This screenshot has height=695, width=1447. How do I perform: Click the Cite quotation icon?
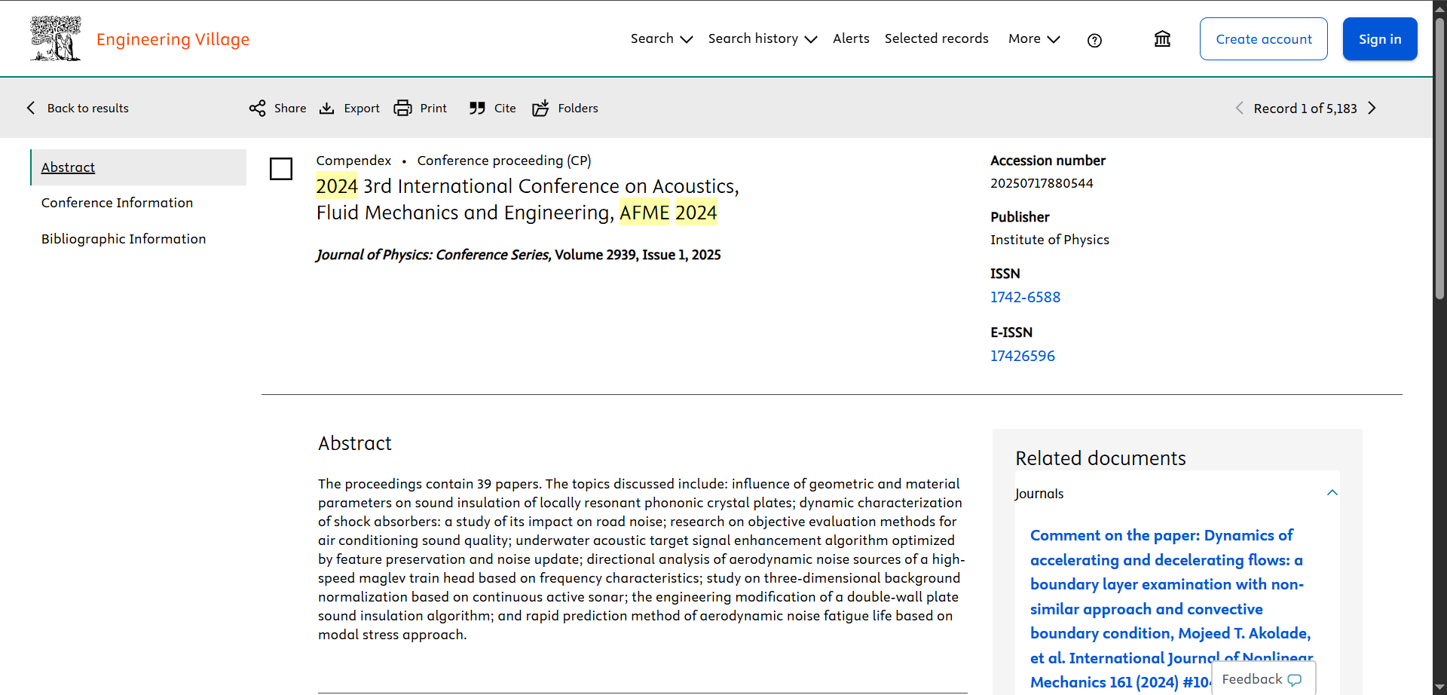(476, 108)
